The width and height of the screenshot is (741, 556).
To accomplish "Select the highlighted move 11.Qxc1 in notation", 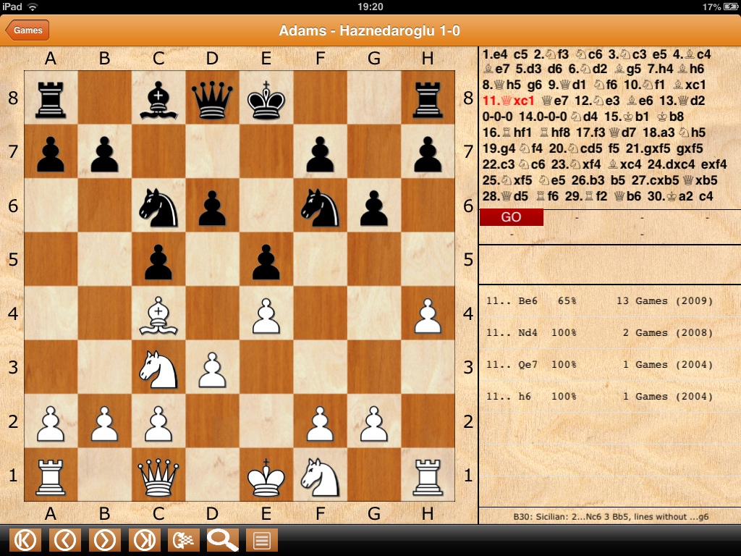I will click(508, 101).
